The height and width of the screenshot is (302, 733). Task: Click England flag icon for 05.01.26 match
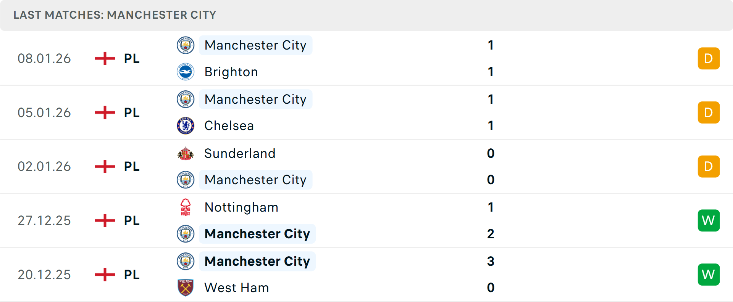[x=105, y=112]
